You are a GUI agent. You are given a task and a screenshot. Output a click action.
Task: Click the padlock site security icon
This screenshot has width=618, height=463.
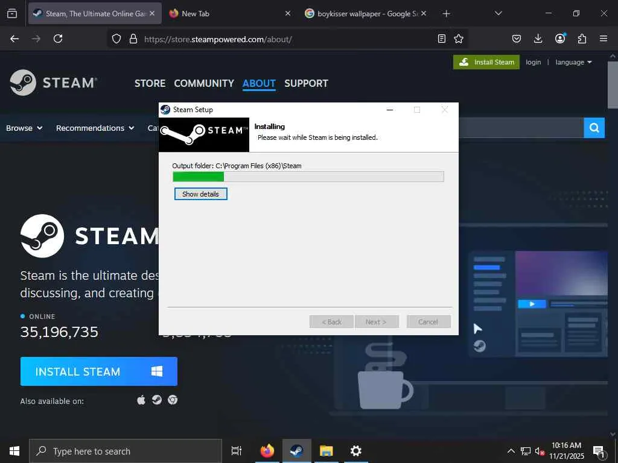(133, 39)
